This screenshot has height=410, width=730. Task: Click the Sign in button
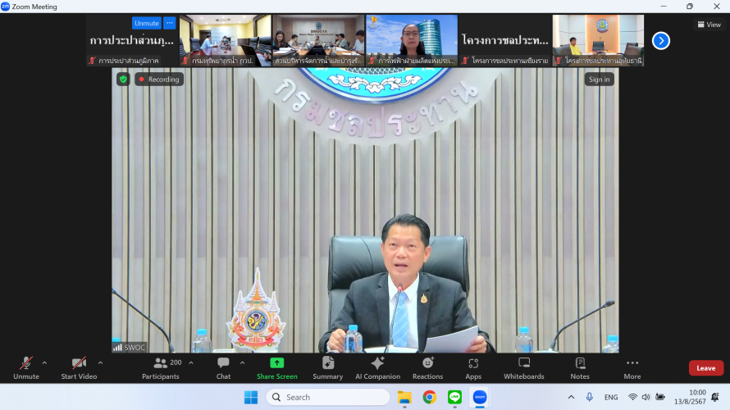pos(599,80)
